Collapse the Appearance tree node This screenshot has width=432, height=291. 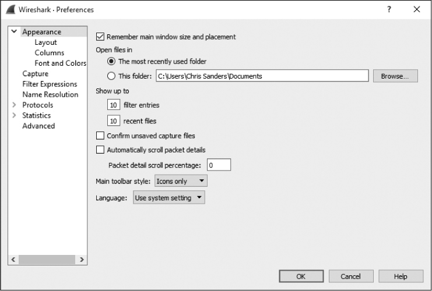tap(14, 31)
